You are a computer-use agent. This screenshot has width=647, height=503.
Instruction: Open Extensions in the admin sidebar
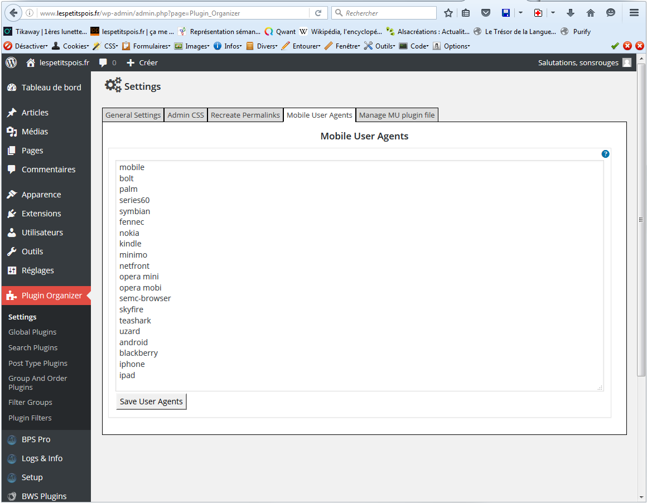[41, 214]
